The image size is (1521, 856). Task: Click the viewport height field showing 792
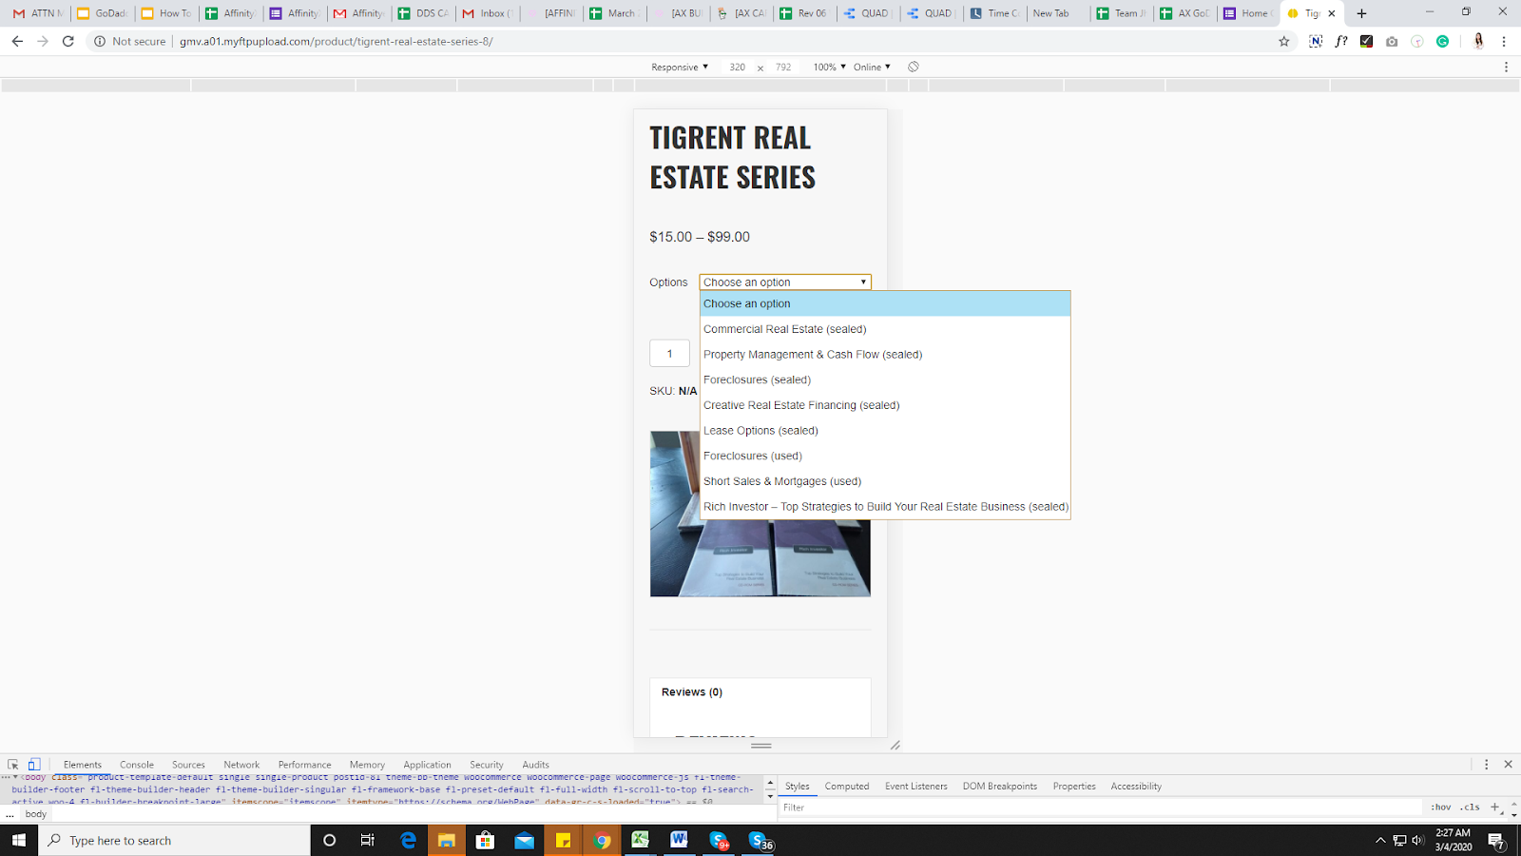coord(783,67)
